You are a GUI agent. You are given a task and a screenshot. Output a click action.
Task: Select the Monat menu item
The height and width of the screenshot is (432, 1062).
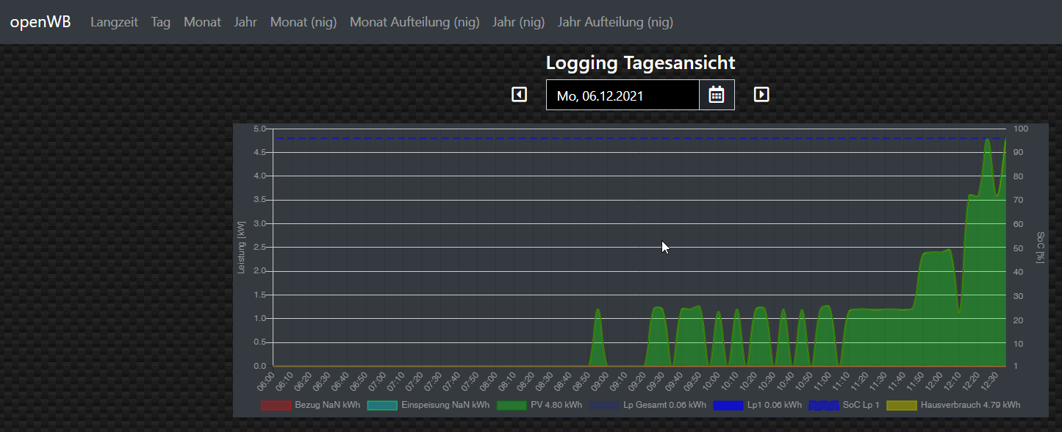pos(202,22)
